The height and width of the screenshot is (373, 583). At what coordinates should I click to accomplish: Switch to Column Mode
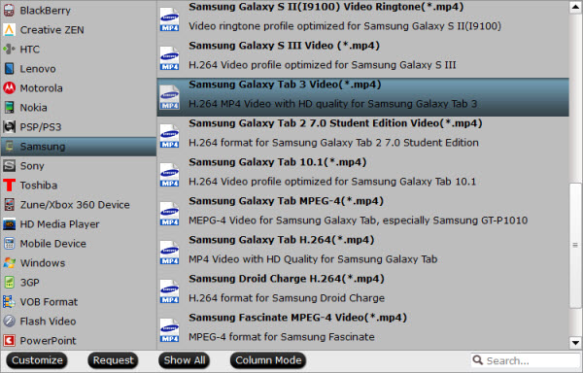[x=268, y=360]
